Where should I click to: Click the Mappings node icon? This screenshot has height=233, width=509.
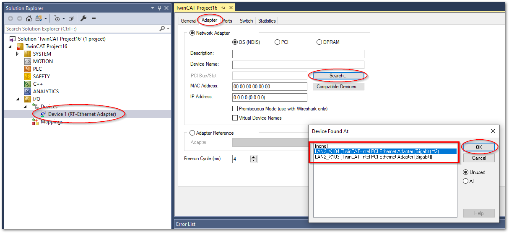click(35, 122)
